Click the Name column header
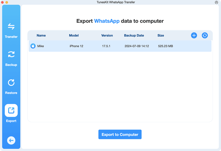The image size is (221, 151). [x=41, y=35]
